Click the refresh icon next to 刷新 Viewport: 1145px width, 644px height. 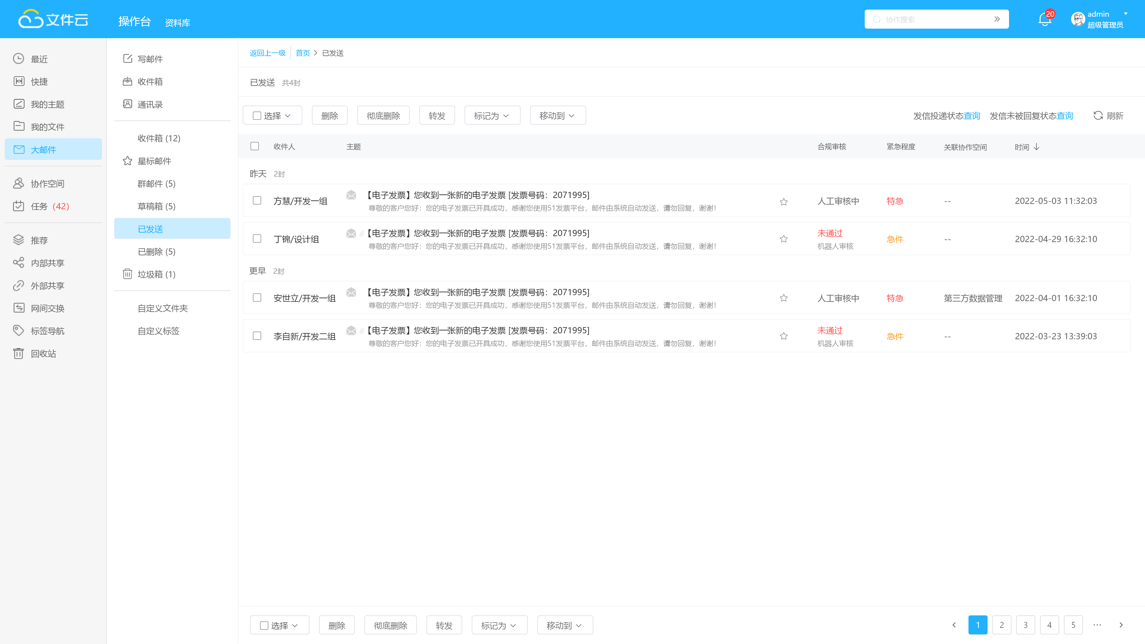1098,116
